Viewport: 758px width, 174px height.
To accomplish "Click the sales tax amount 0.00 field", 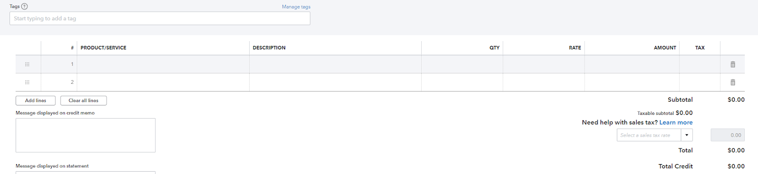I will (727, 135).
